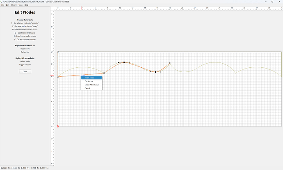The width and height of the screenshot is (283, 170).
Task: Click the Done button
Action: click(x=25, y=71)
